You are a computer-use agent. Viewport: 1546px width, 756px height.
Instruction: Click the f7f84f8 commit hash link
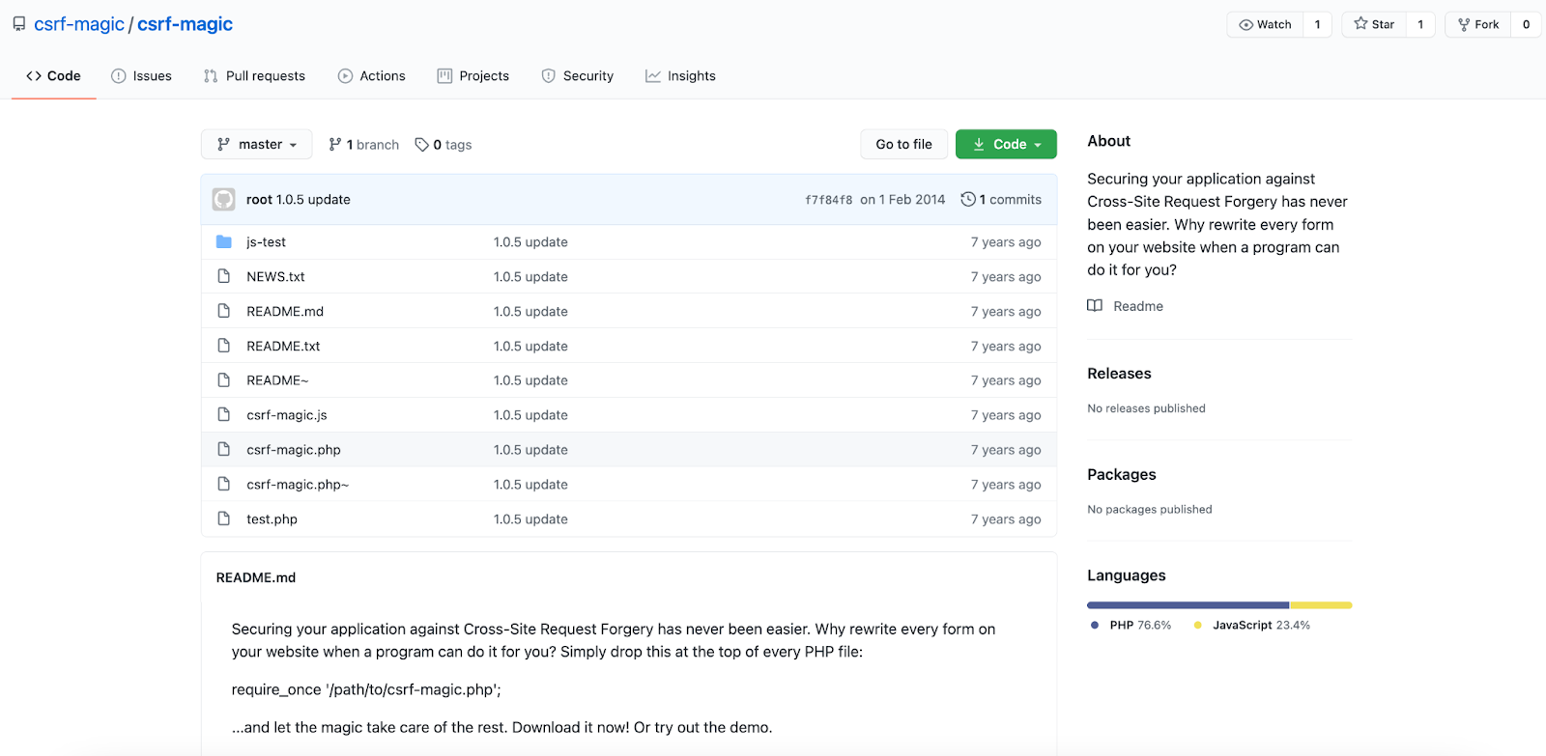[x=828, y=200]
